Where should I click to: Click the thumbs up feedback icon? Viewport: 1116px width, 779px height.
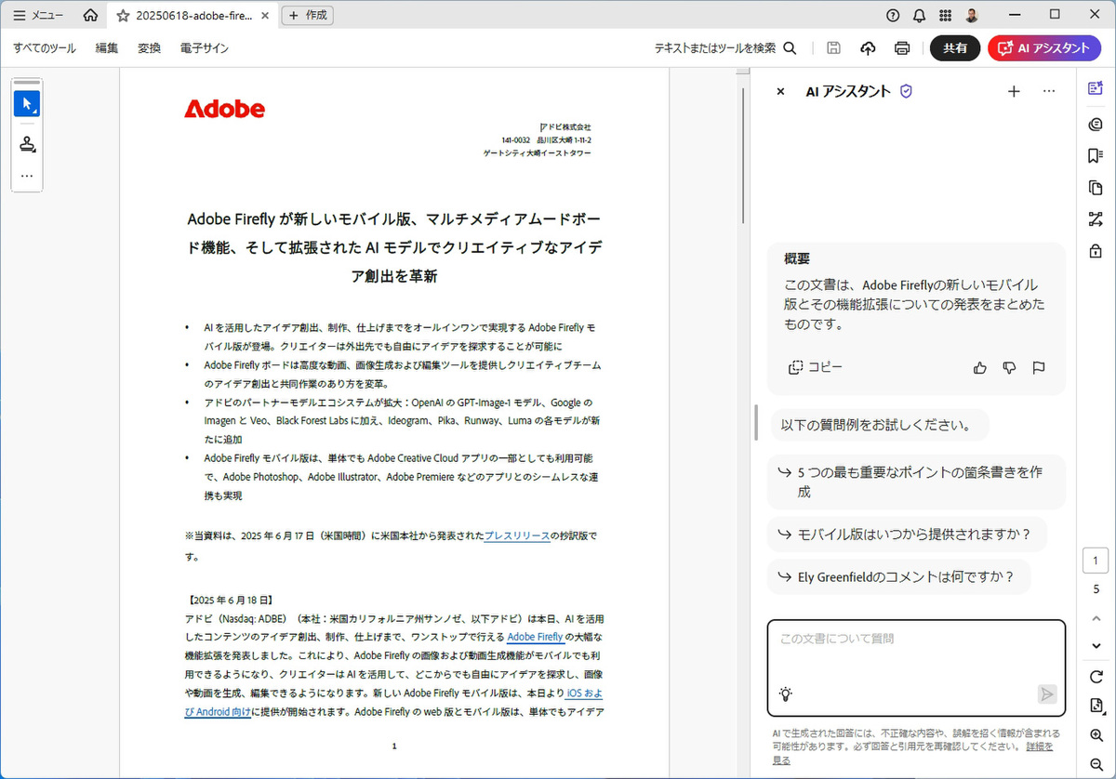[979, 367]
